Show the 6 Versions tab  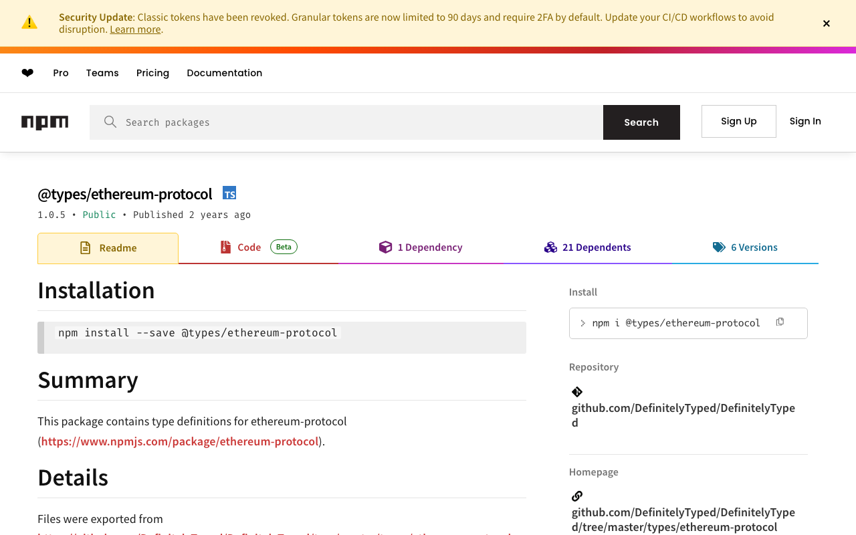(745, 247)
